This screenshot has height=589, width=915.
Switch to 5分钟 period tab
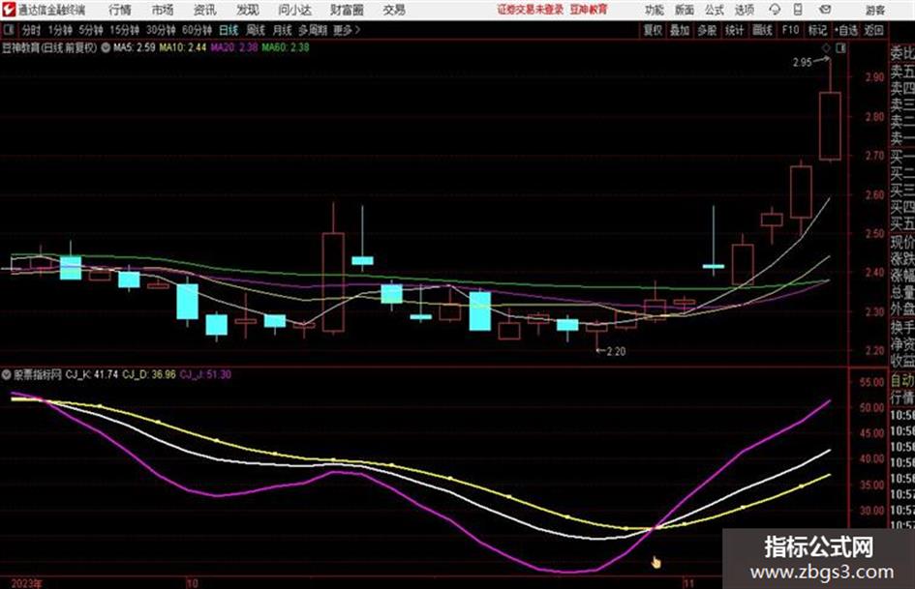pyautogui.click(x=90, y=30)
